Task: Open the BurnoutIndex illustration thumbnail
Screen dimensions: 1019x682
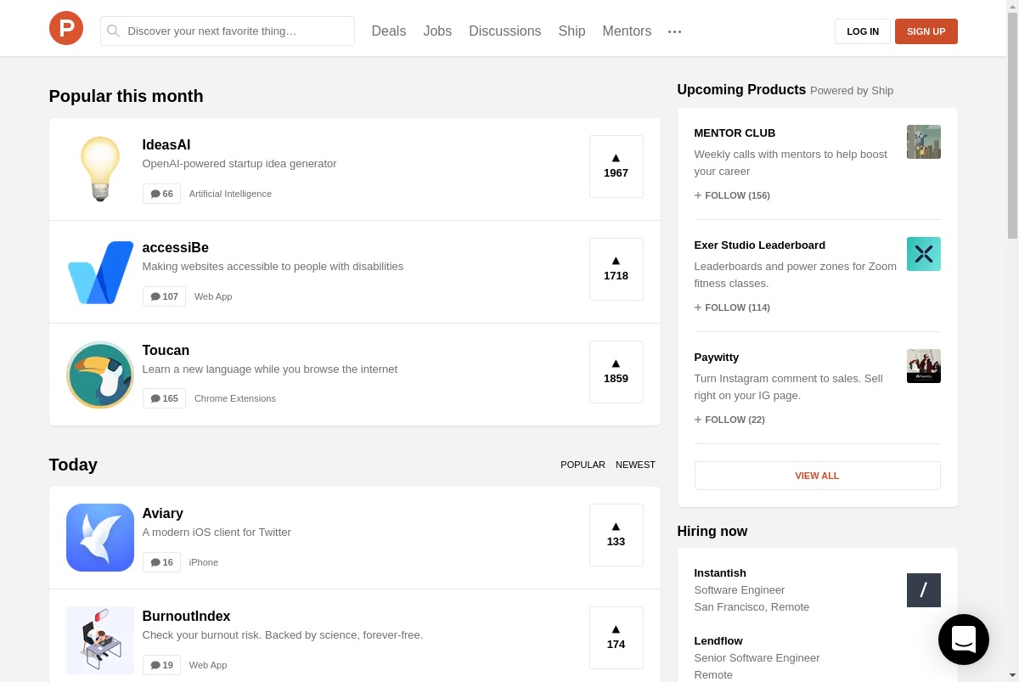Action: pyautogui.click(x=100, y=640)
